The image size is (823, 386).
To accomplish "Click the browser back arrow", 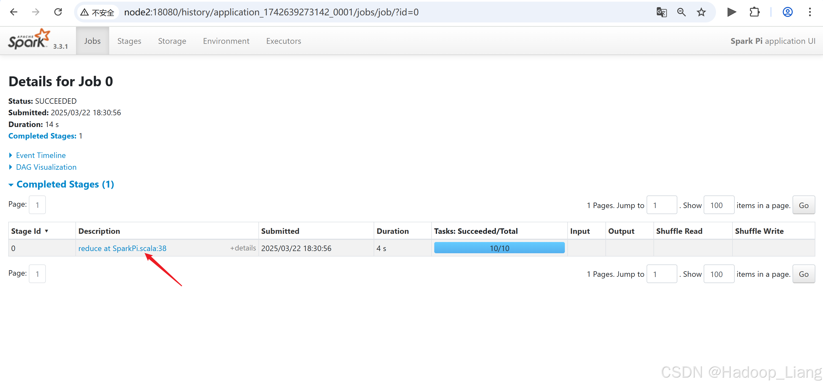I will point(14,12).
